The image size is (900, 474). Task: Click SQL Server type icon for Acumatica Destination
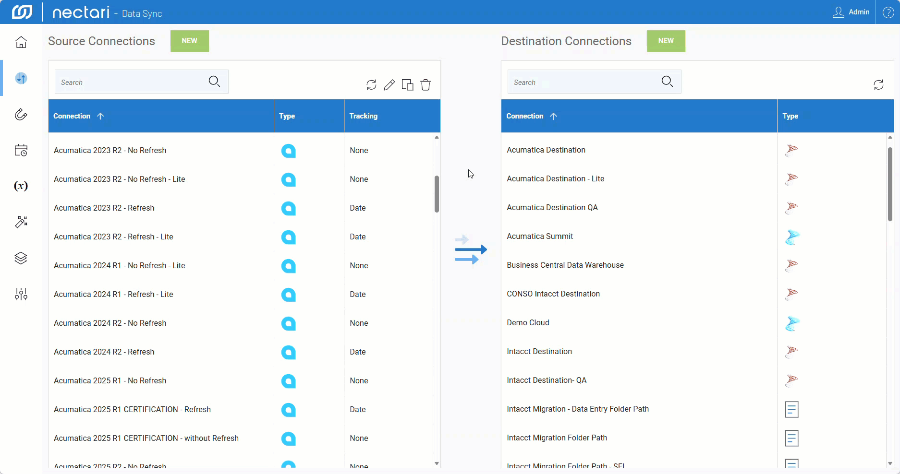791,150
